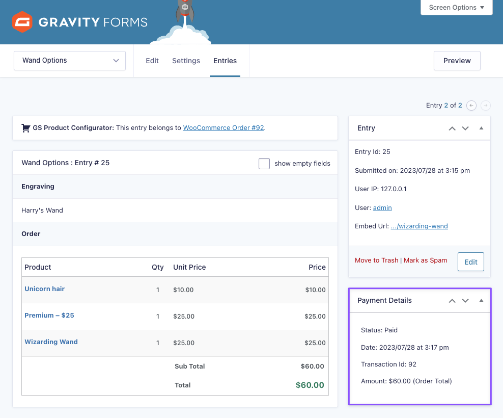This screenshot has height=418, width=503.
Task: Click the Edit button in Entry panel
Action: coord(471,262)
